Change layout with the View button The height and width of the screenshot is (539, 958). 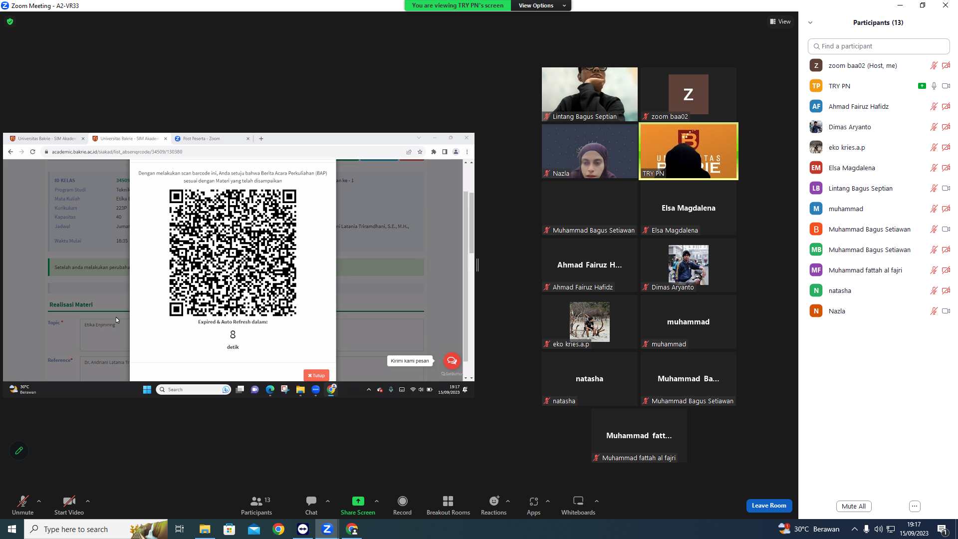tap(780, 21)
